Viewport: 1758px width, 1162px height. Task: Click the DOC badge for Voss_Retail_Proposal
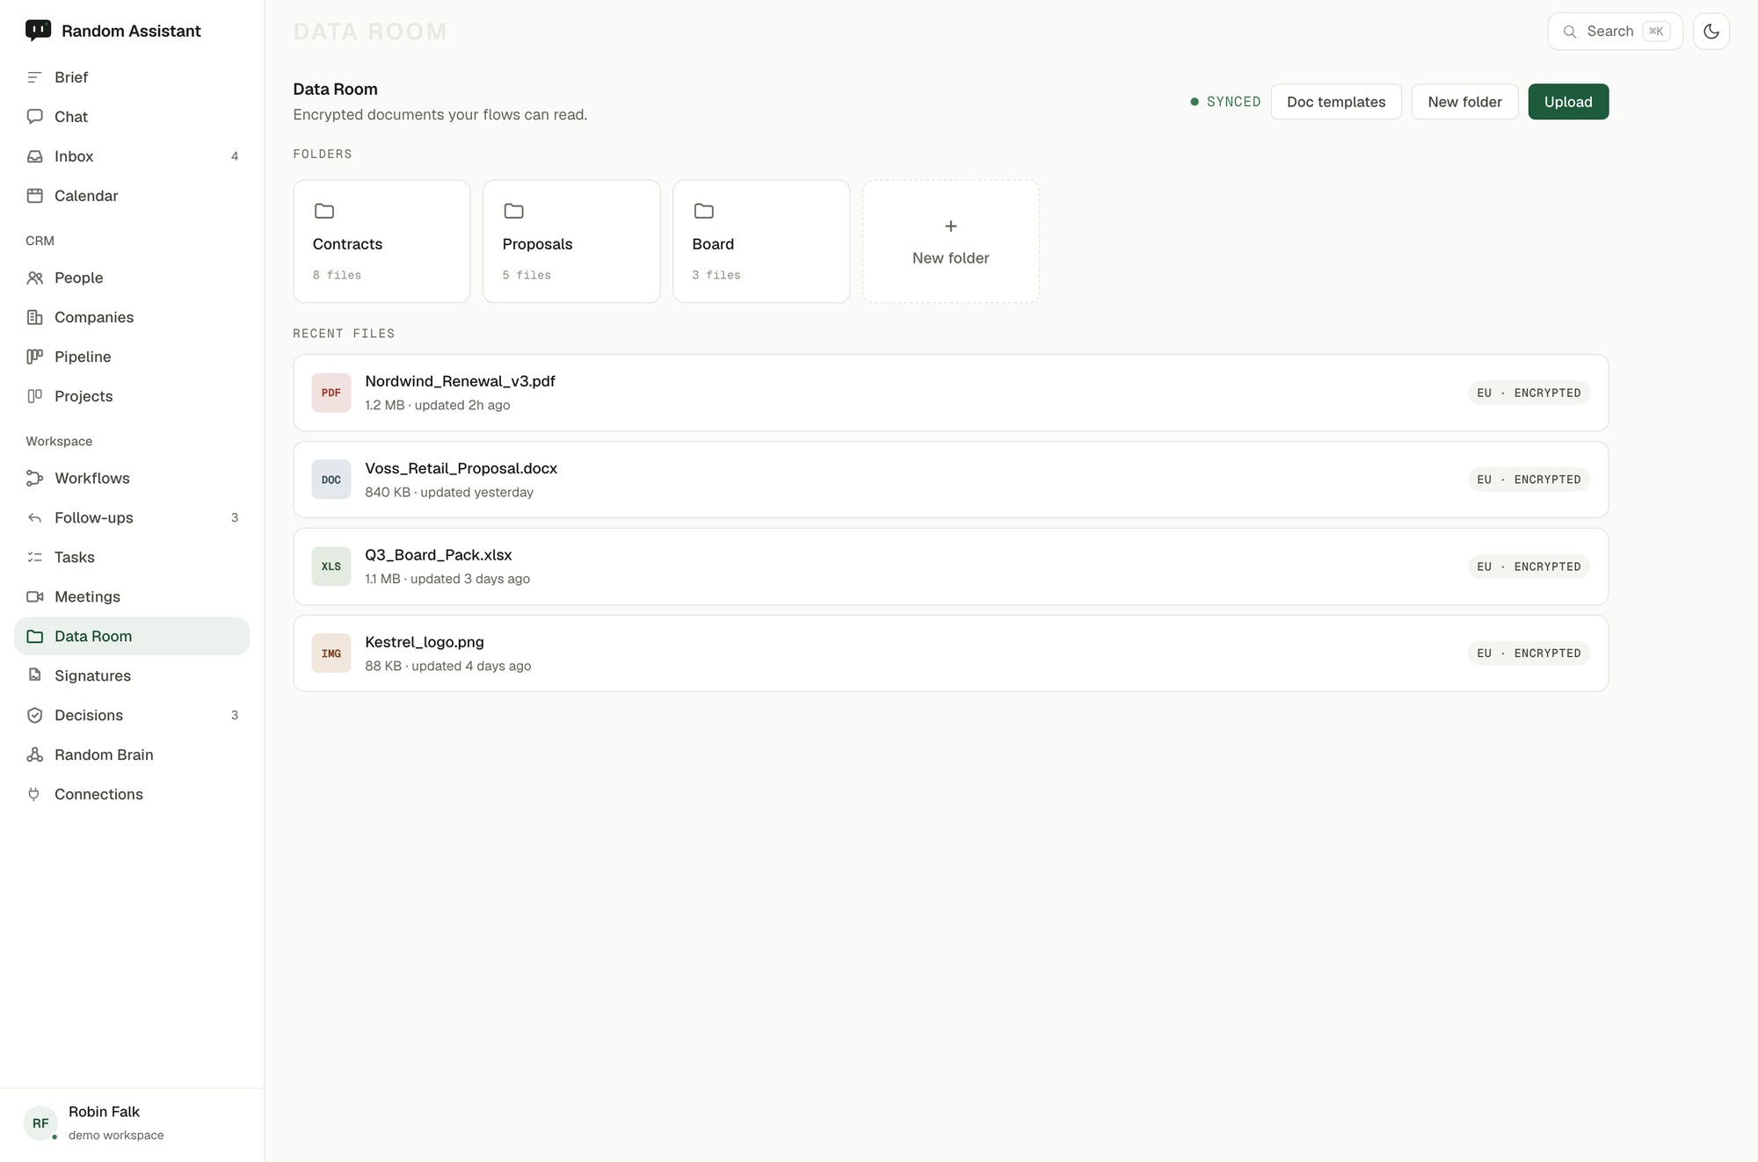click(331, 480)
